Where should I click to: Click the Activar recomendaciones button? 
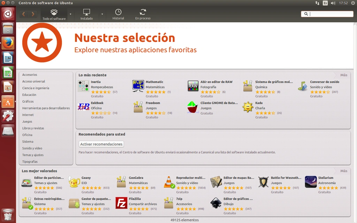tap(101, 144)
